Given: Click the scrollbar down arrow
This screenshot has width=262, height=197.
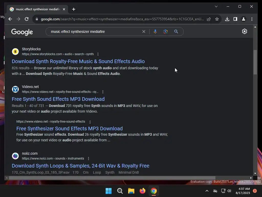Looking at the screenshot, I should point(255,173).
